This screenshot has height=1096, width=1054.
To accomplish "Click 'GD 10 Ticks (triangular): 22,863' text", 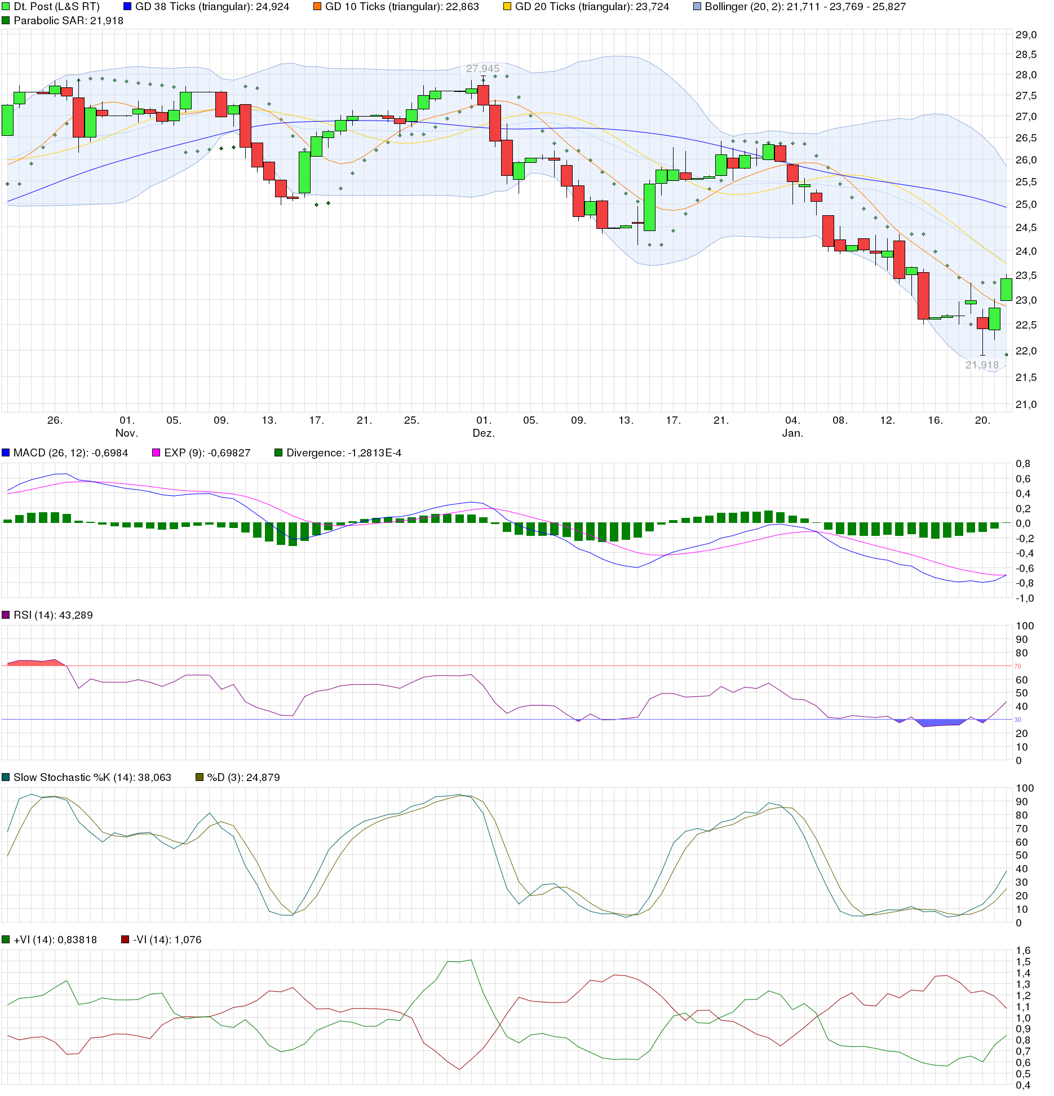I will pos(402,7).
